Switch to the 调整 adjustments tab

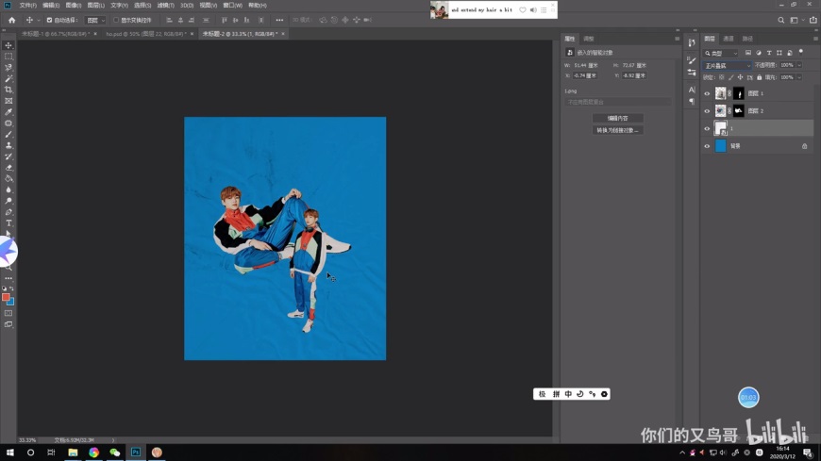pos(589,39)
